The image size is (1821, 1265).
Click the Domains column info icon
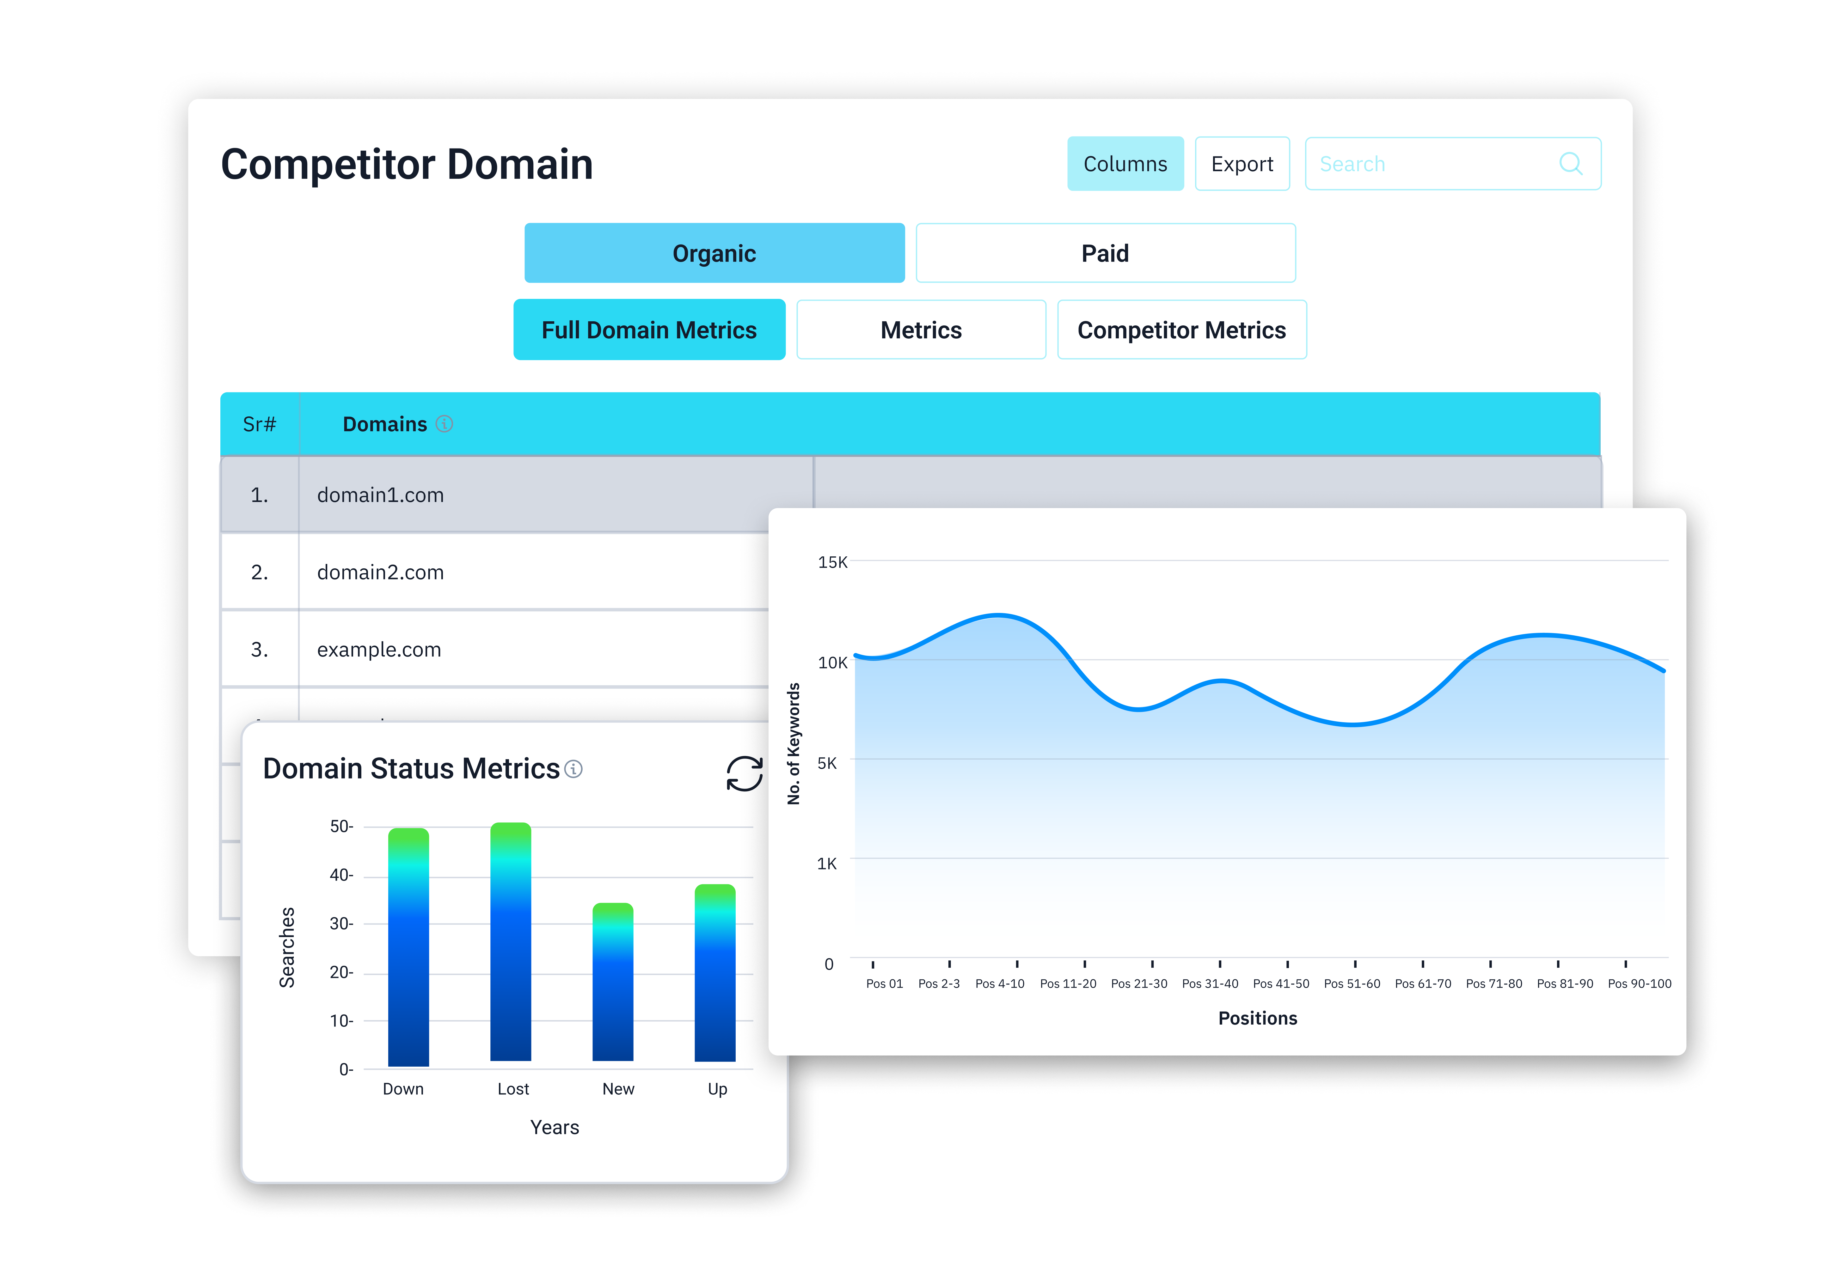tap(445, 424)
